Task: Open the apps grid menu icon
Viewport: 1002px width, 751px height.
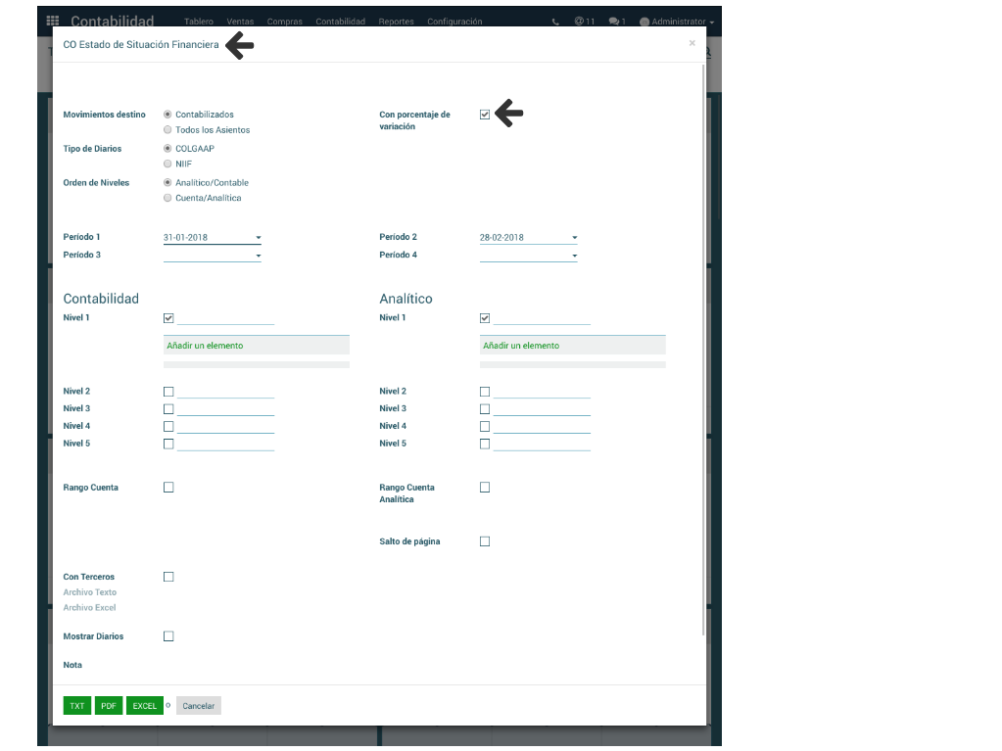Action: [x=53, y=22]
